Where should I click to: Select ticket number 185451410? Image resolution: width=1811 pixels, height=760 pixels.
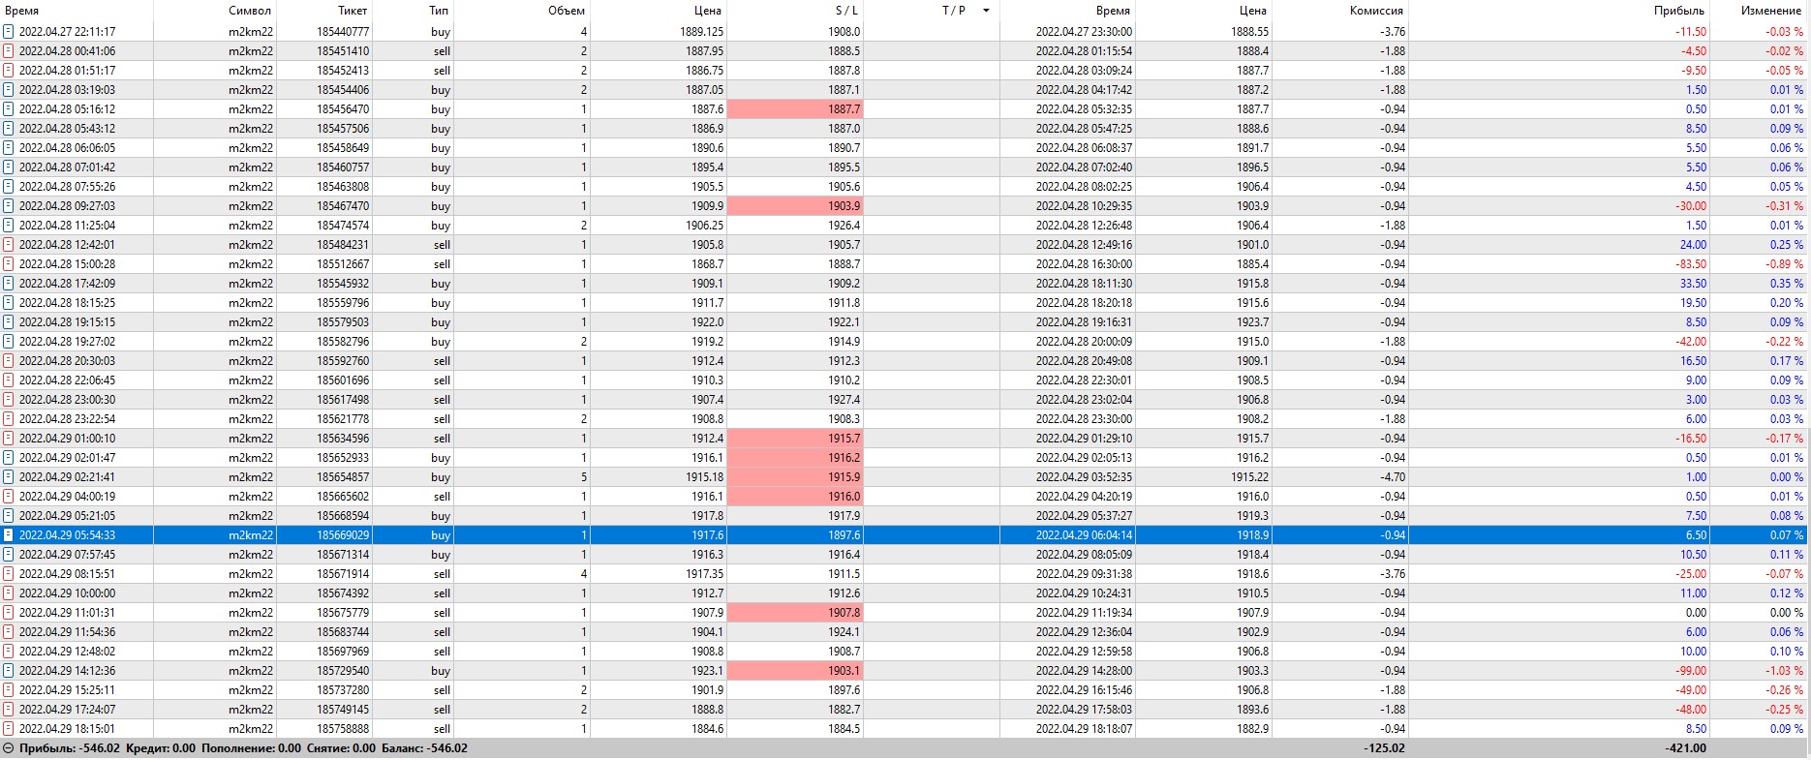coord(343,51)
